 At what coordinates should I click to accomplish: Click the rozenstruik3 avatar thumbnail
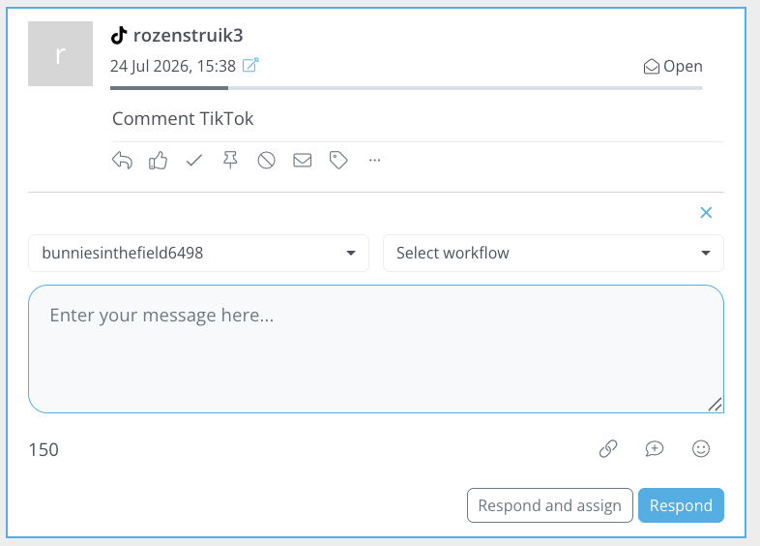point(61,53)
